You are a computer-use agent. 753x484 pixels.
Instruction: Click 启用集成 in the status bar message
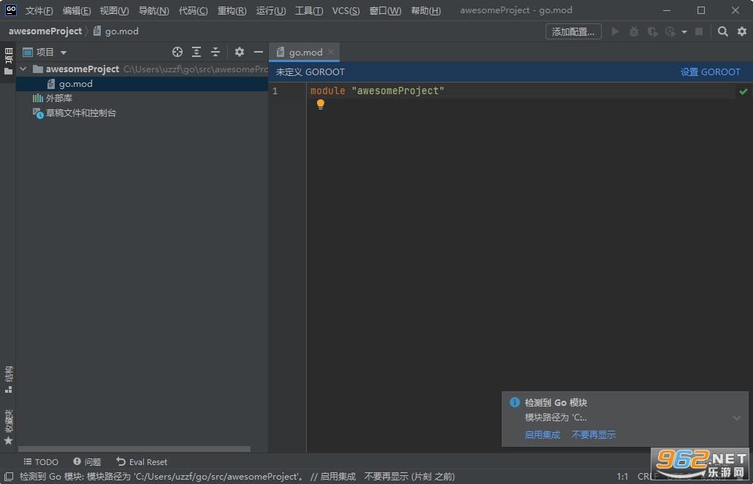coord(338,477)
